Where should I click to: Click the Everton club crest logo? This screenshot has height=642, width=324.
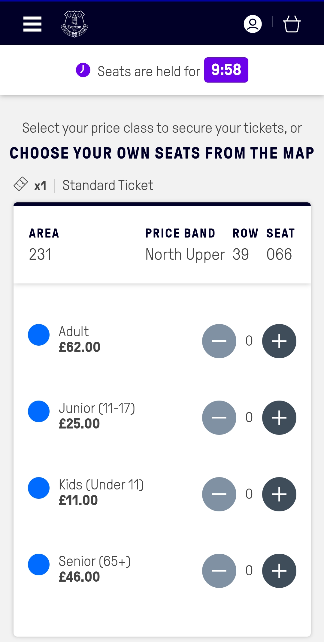74,24
